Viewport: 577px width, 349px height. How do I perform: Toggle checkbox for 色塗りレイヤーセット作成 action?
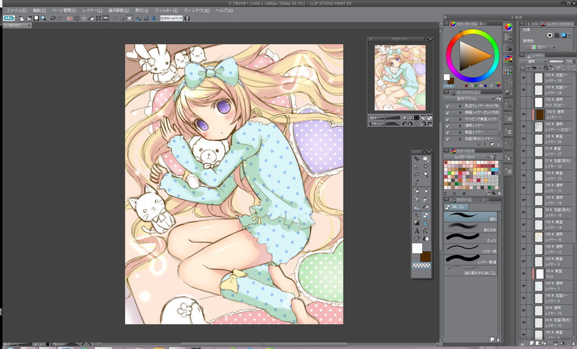447,106
